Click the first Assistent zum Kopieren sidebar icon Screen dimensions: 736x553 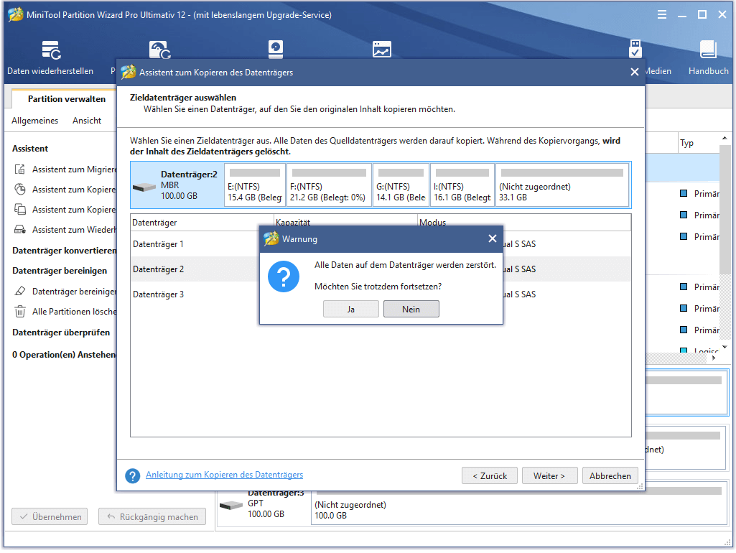tap(19, 189)
